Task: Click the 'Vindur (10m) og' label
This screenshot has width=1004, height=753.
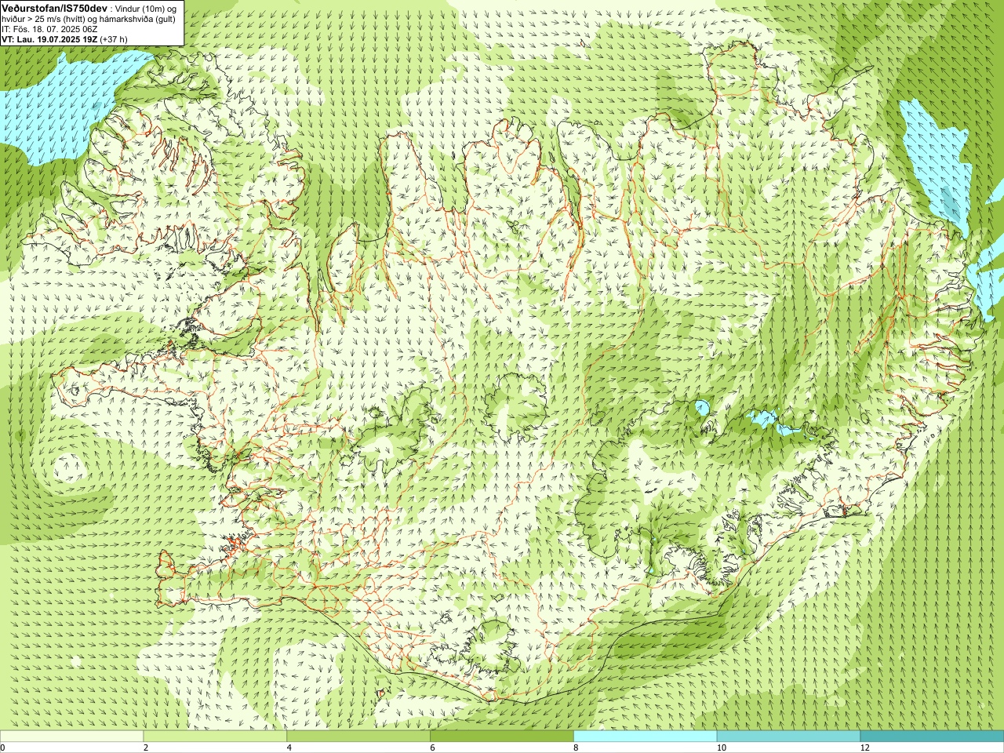Action: click(x=145, y=8)
